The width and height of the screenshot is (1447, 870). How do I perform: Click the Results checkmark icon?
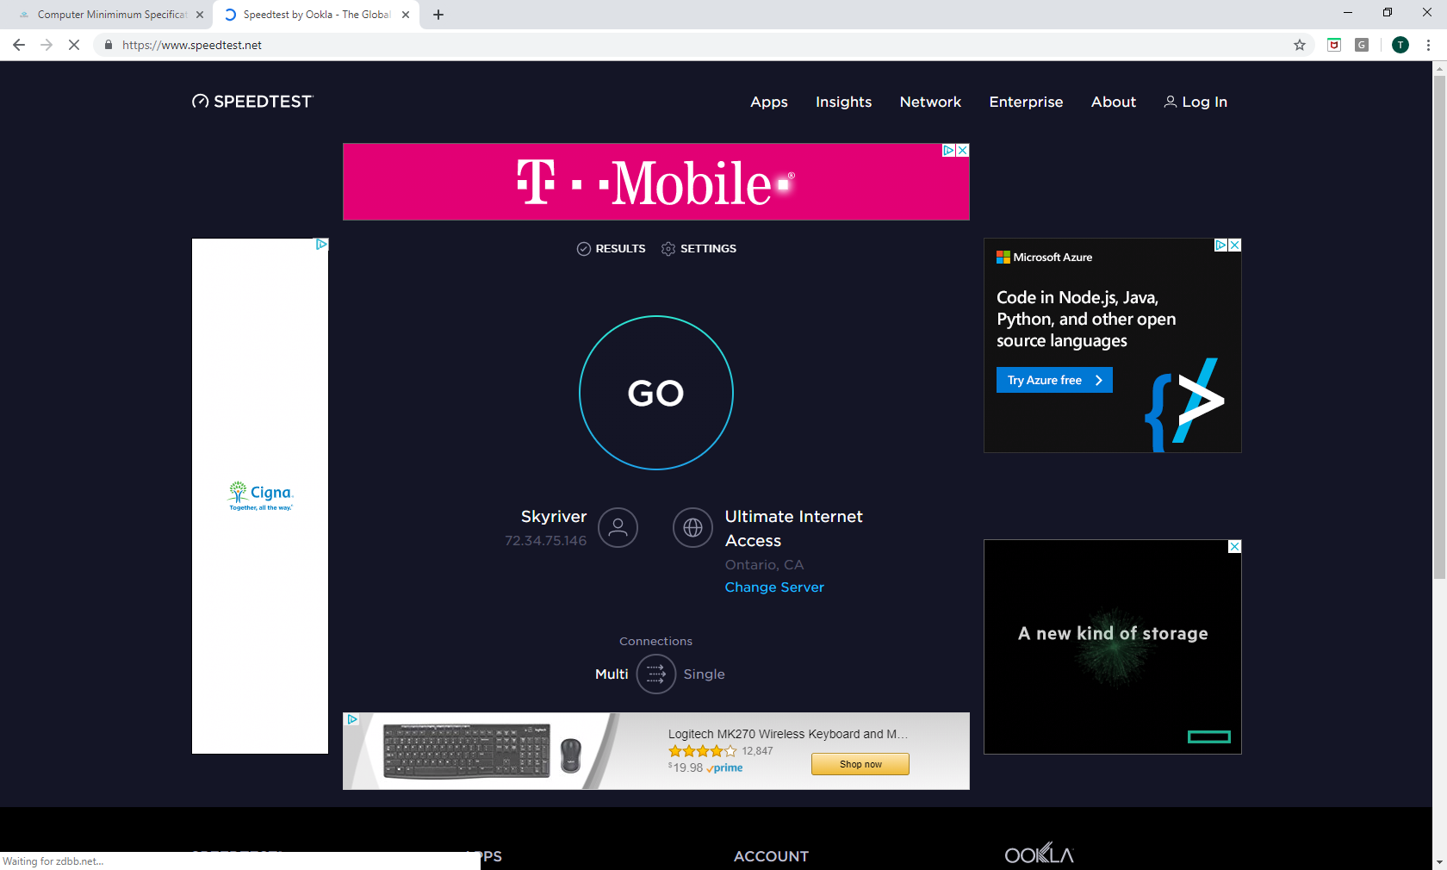coord(584,249)
